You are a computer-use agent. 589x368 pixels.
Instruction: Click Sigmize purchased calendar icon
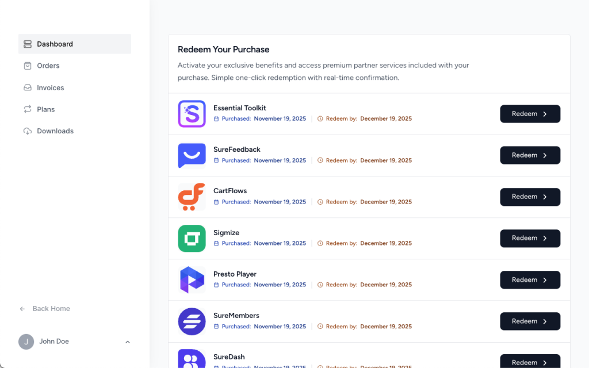tap(216, 243)
